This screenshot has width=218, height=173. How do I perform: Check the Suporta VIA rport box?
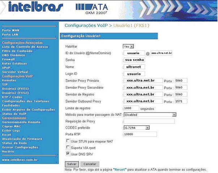pyautogui.click(x=68, y=147)
